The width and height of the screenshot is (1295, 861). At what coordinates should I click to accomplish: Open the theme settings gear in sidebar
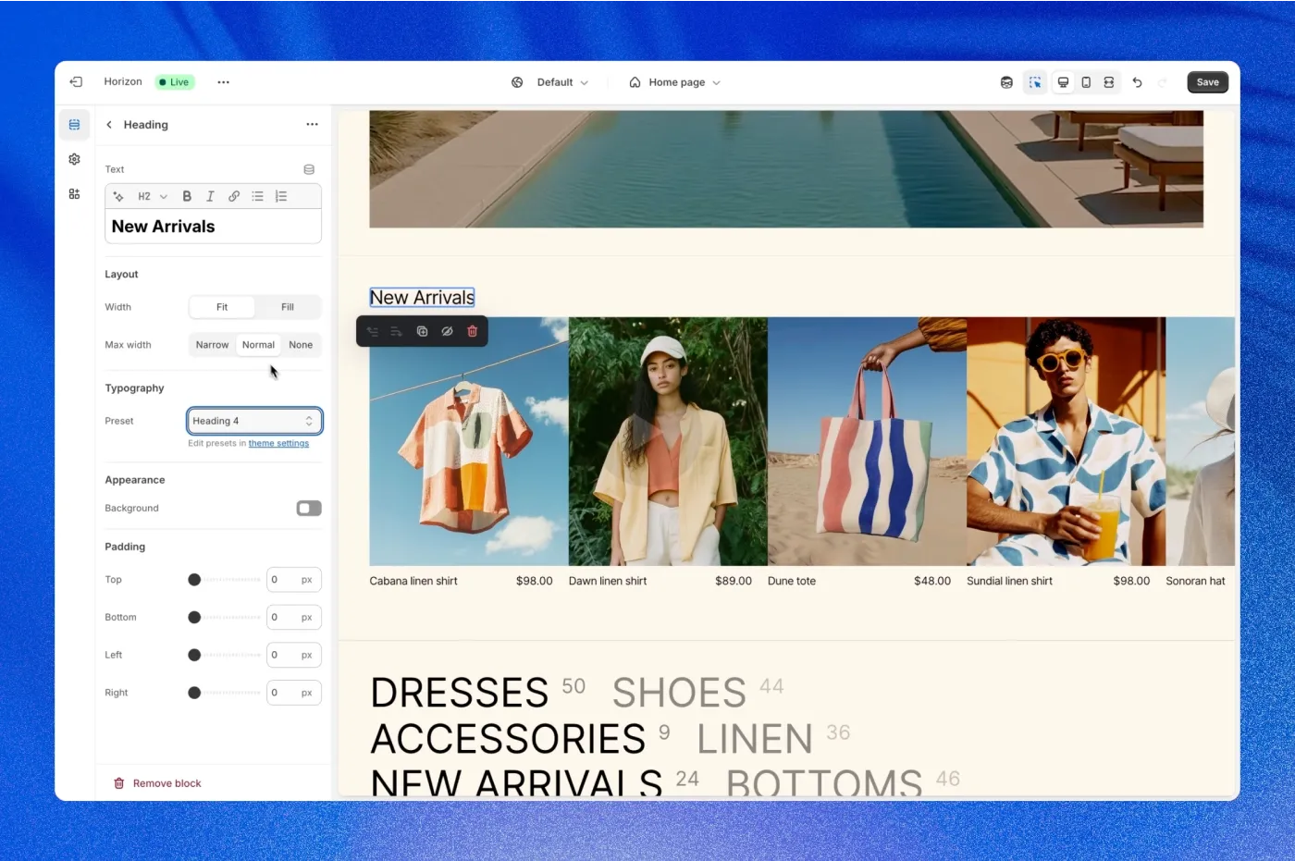pos(74,158)
